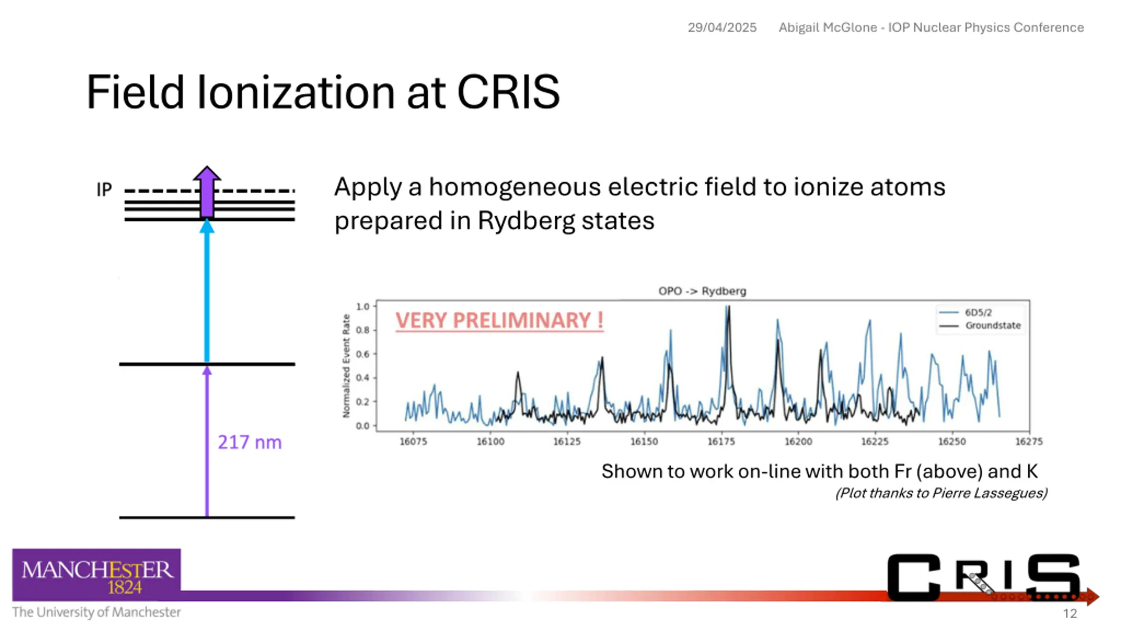The height and width of the screenshot is (631, 1121).
Task: Click the slide title 'Field Ionization at CRIS'
Action: [323, 92]
